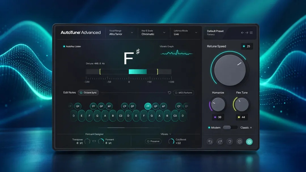Click the reset arrow beside MIDI Perform
The width and height of the screenshot is (306, 172).
(169, 93)
